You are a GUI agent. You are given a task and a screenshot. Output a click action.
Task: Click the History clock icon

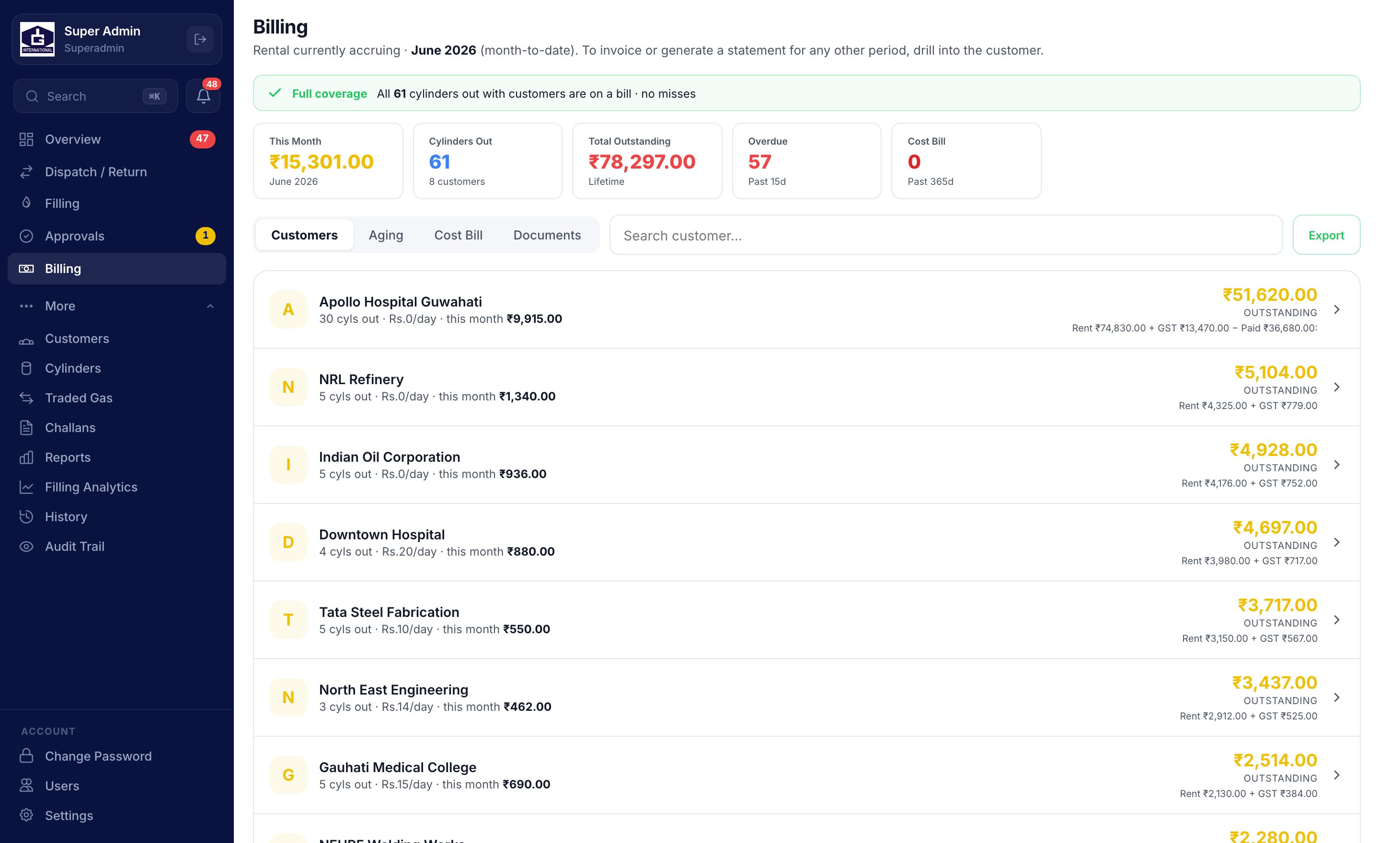tap(26, 517)
